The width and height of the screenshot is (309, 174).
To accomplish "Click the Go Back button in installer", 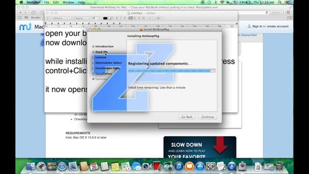I will 187,117.
